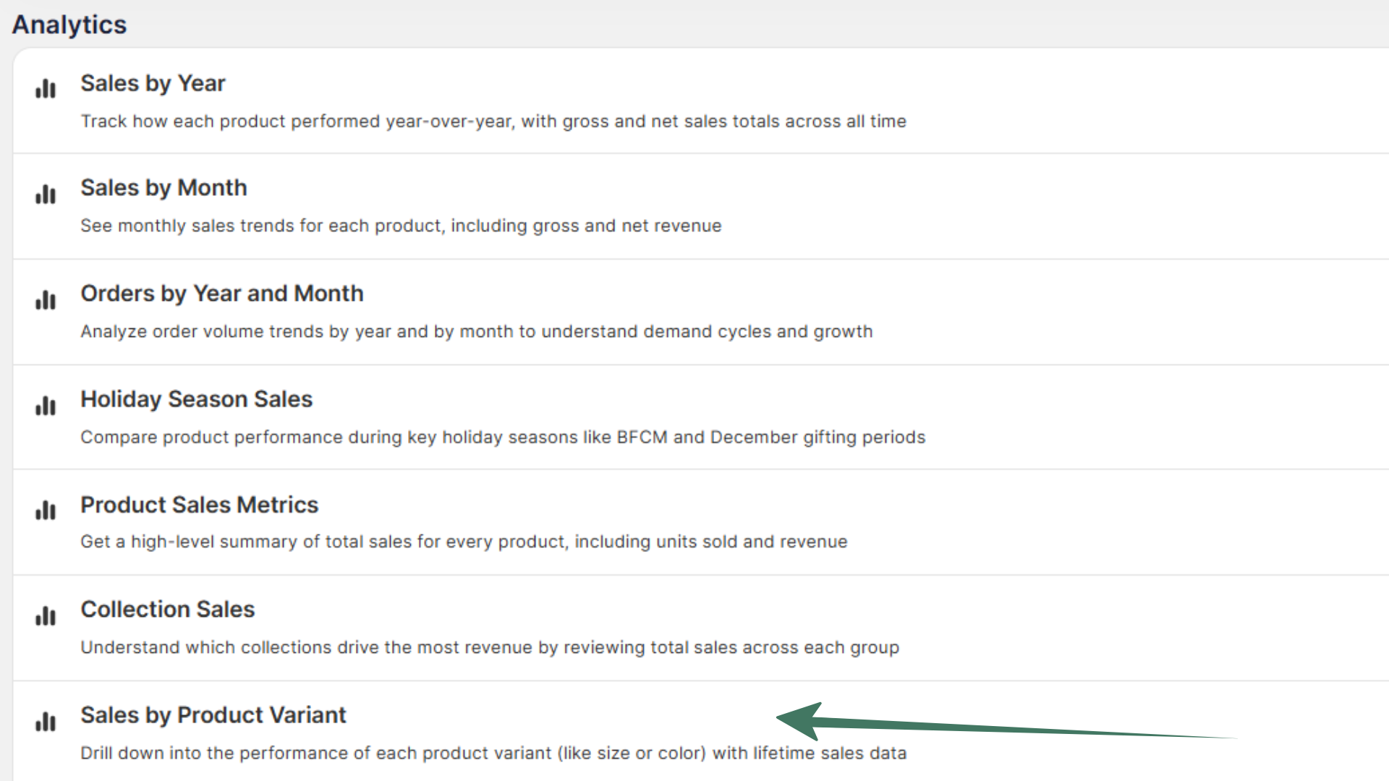Click the Sales by Year chart icon
Viewport: 1389px width, 781px height.
click(x=45, y=88)
